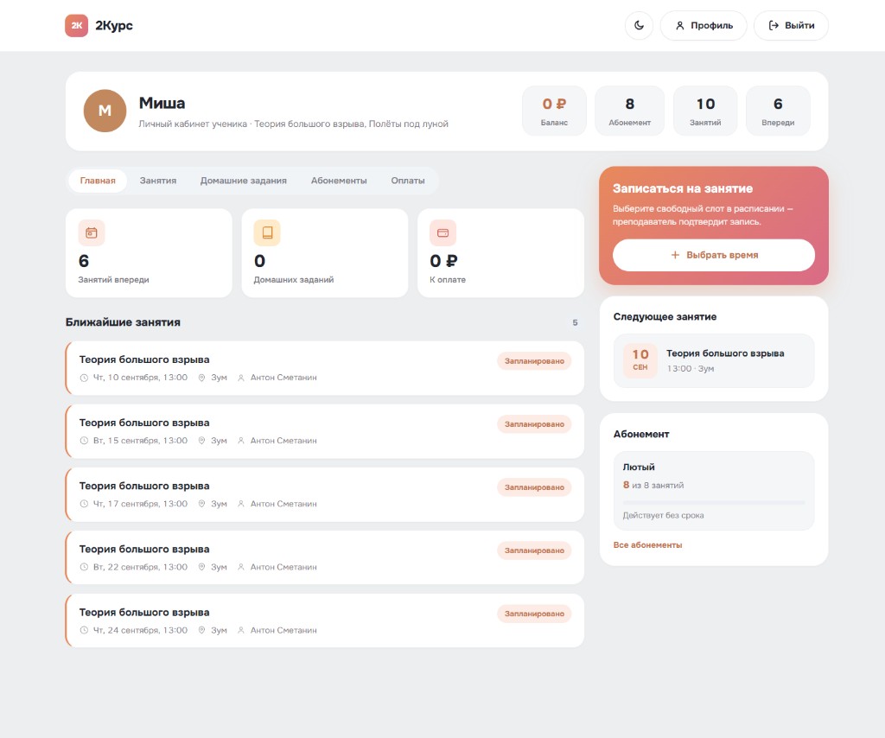Click card icon in К оплате card
This screenshot has height=738, width=885.
click(x=443, y=232)
